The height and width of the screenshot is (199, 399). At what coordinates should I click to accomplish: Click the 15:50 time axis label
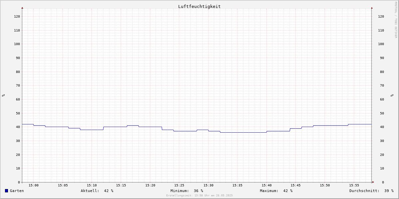pos(325,185)
